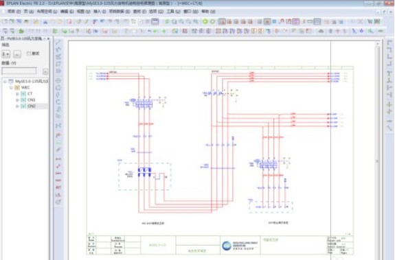The height and width of the screenshot is (260, 395).
Task: Insert top-right angle connection symbol
Action: pos(390,50)
